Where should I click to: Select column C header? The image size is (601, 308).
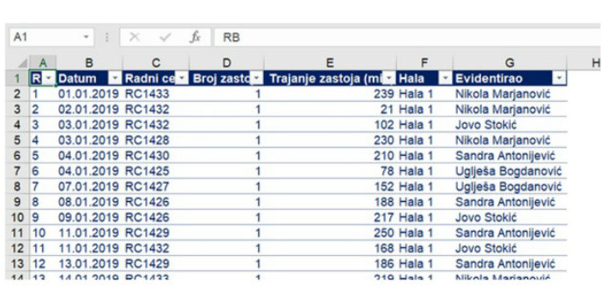point(156,62)
